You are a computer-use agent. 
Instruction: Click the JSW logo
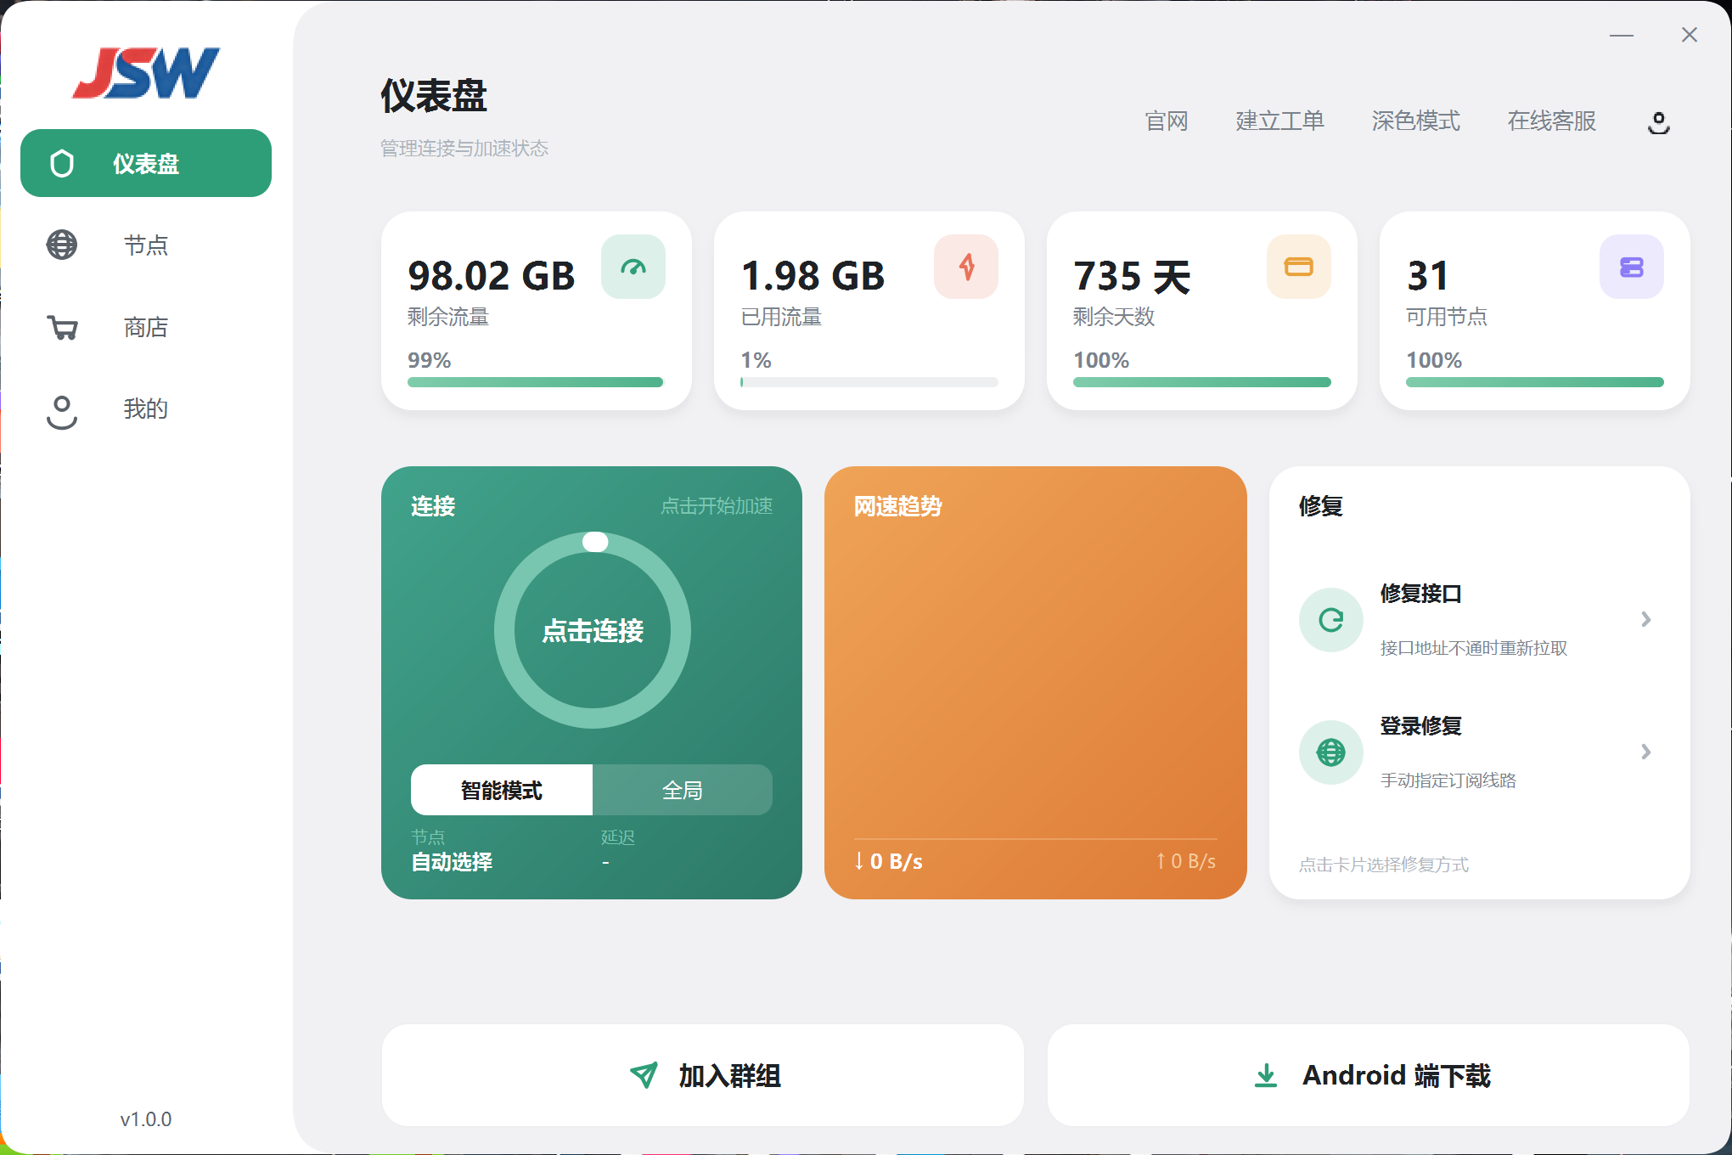tap(145, 73)
